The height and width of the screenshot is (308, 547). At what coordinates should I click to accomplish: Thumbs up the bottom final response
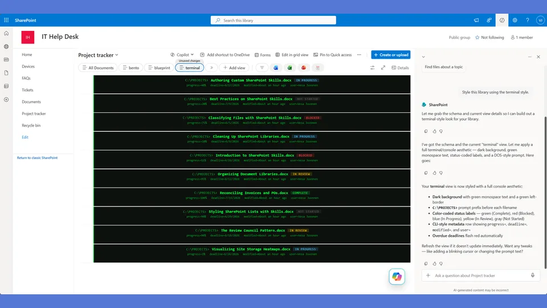coord(434,264)
